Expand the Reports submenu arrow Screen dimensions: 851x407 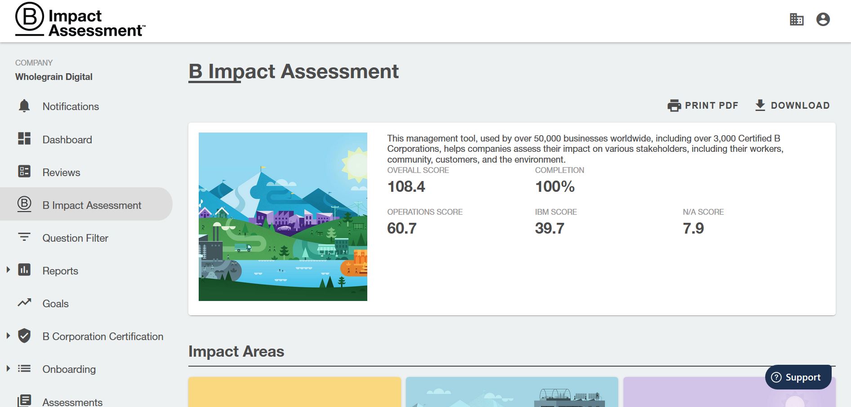tap(8, 270)
